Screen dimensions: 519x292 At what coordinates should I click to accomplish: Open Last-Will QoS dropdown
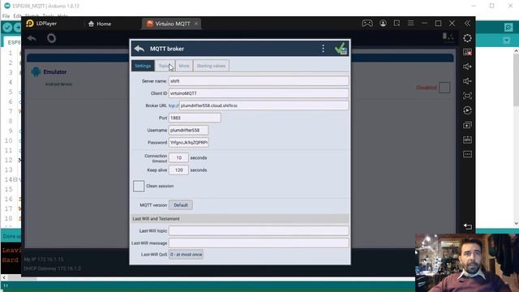(186, 255)
